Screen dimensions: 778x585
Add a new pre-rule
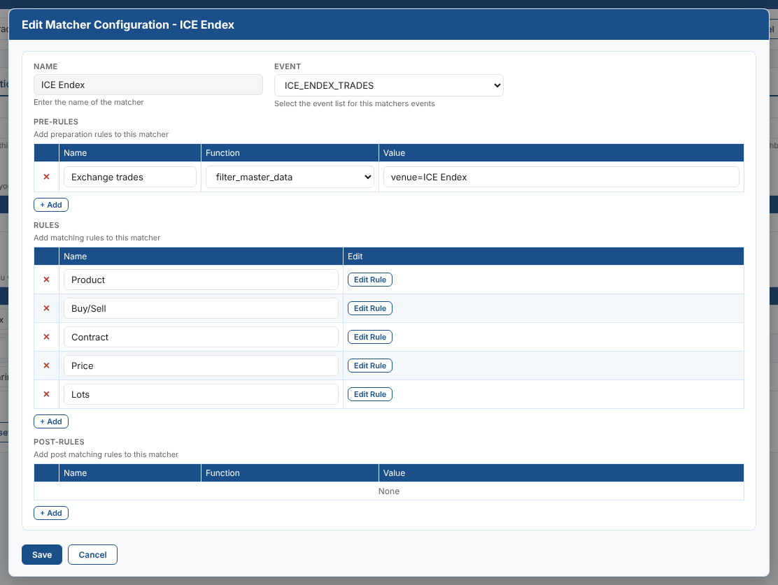click(51, 205)
